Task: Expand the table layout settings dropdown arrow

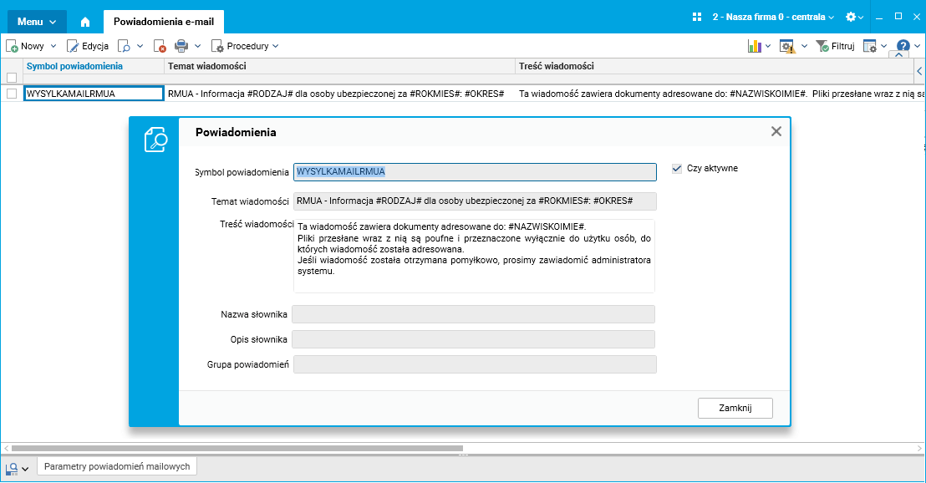Action: (x=884, y=46)
